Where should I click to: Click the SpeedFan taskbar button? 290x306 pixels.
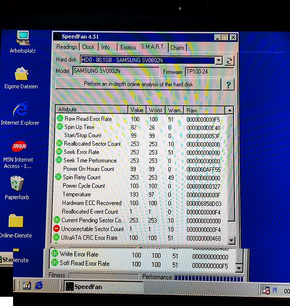pos(104,287)
